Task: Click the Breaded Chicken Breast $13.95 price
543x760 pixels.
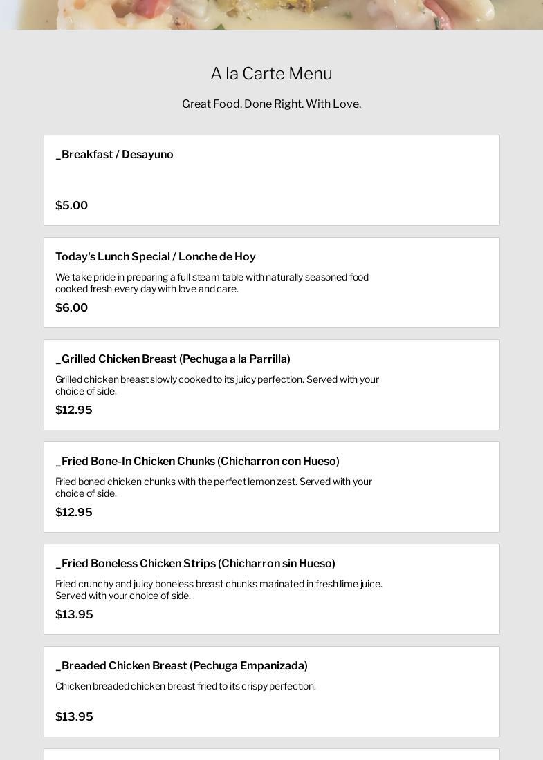Action: (74, 717)
